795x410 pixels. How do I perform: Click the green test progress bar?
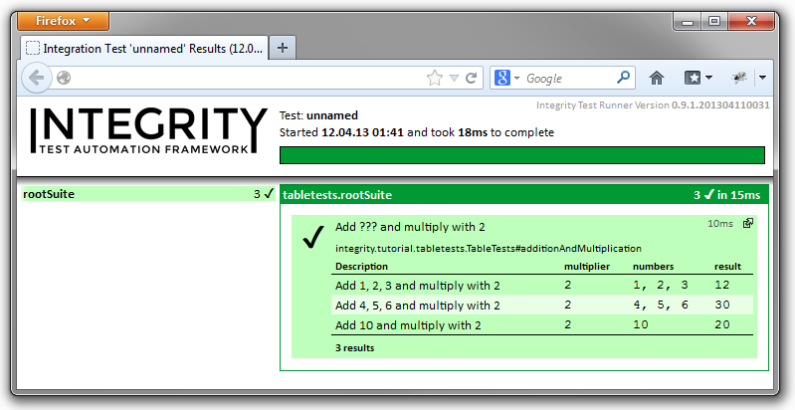pyautogui.click(x=521, y=154)
